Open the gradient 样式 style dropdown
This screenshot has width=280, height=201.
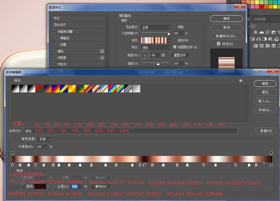pos(156,48)
